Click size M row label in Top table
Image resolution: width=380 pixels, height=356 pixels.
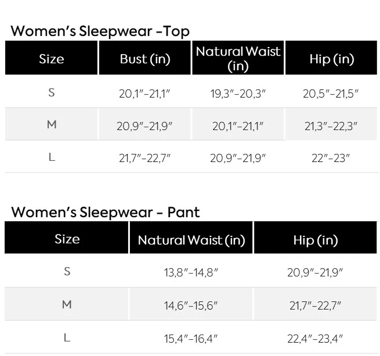click(x=52, y=125)
